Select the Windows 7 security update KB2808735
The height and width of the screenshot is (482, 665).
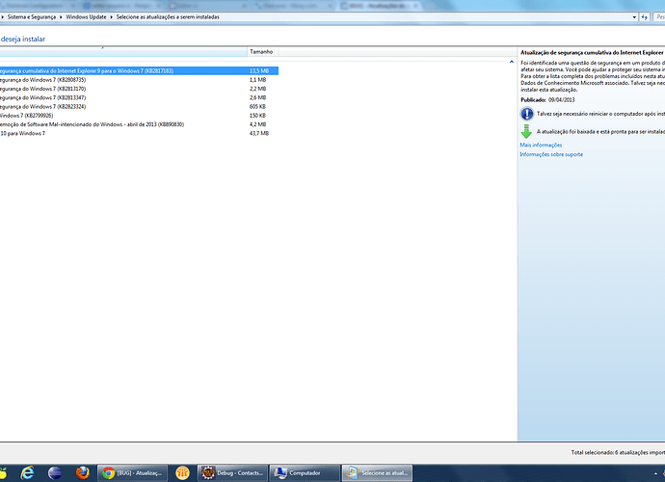[x=139, y=80]
